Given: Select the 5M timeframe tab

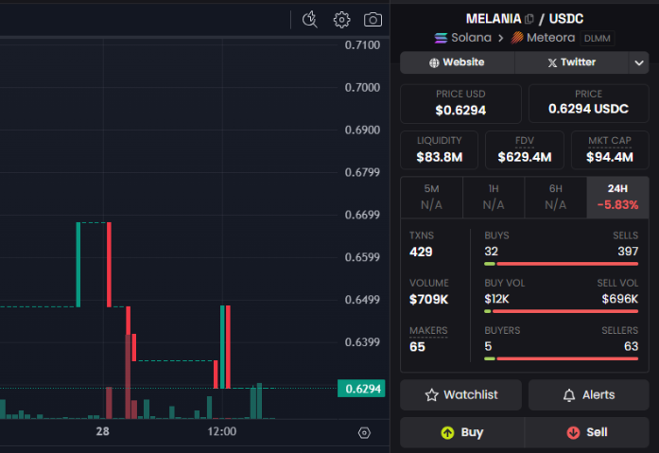Looking at the screenshot, I should [432, 197].
